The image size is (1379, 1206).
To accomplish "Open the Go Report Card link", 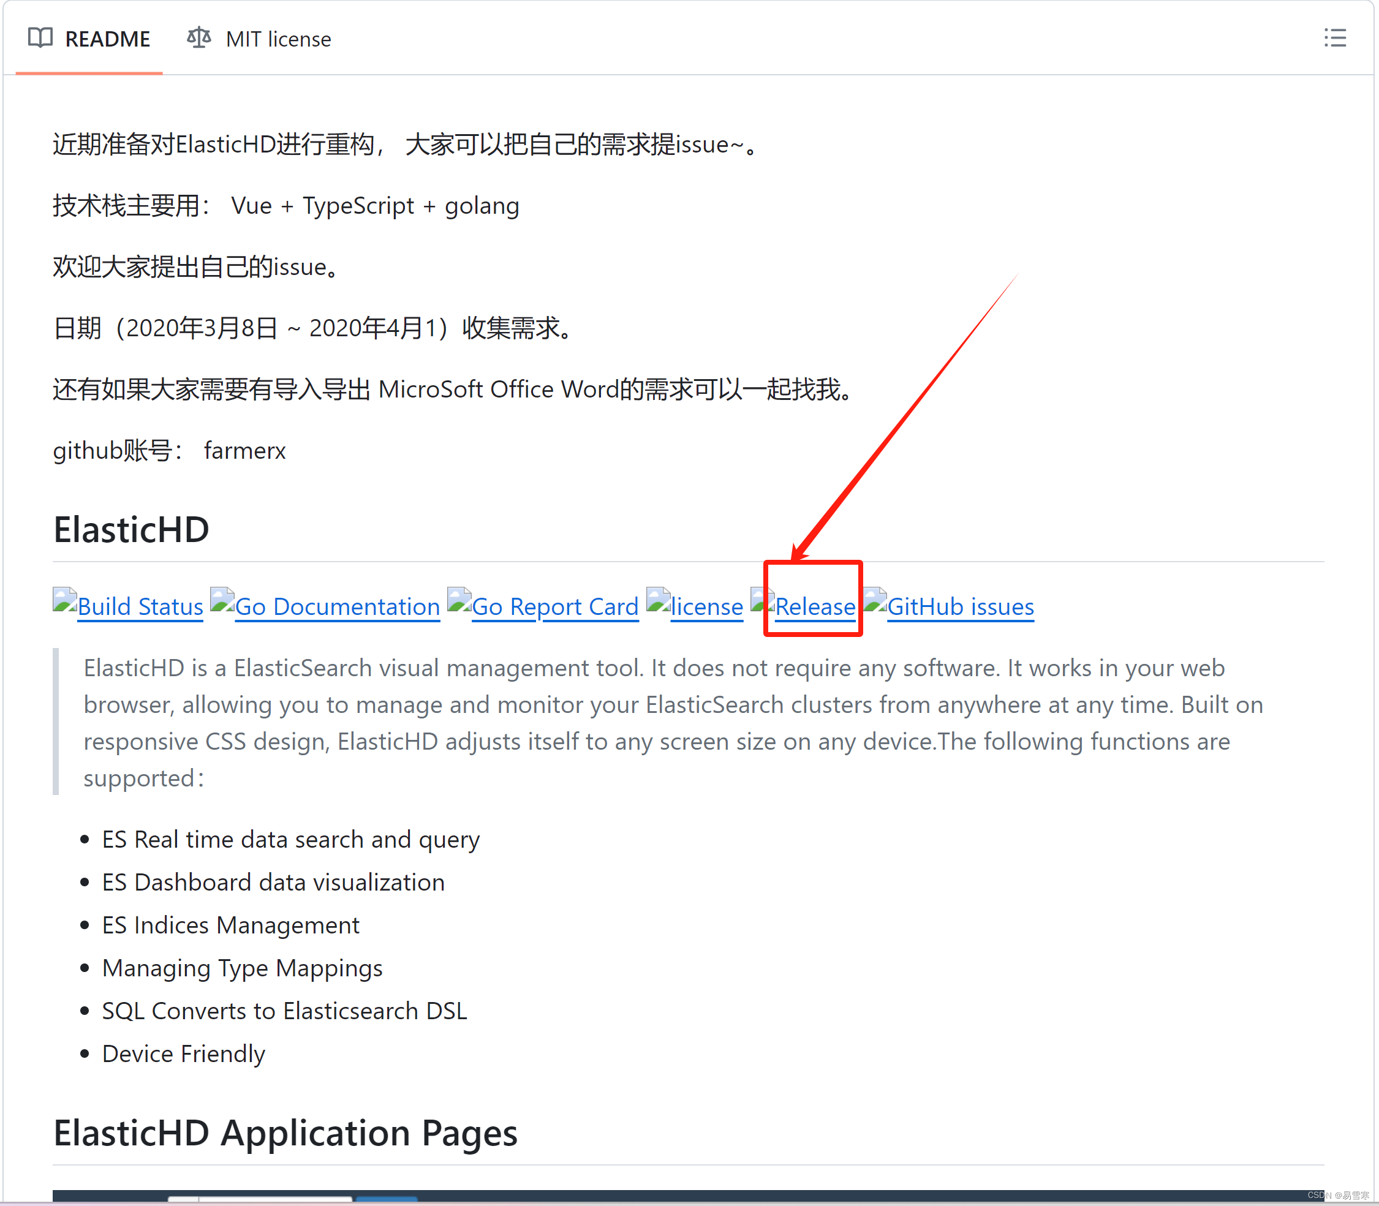I will tap(554, 606).
